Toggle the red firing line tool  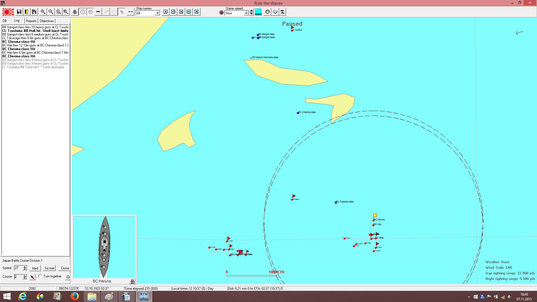tap(106, 12)
